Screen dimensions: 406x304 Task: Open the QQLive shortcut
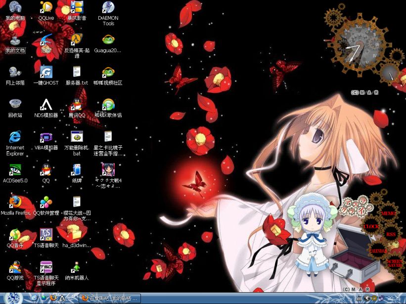tap(46, 11)
